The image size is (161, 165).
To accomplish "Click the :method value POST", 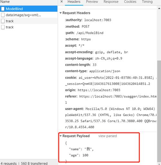I will (86, 26).
